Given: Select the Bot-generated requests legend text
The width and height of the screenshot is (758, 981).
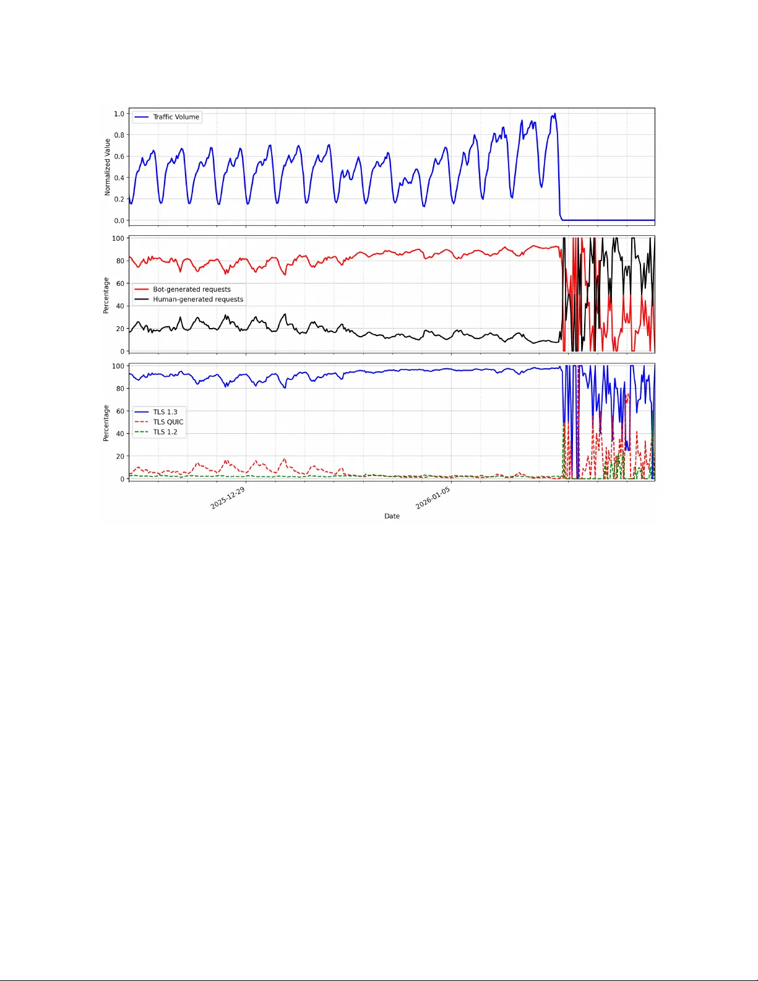Looking at the screenshot, I should pos(191,289).
